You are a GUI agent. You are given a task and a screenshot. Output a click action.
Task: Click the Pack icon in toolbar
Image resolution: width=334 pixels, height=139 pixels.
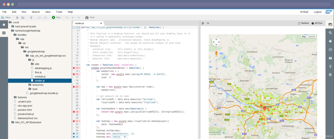tap(87, 18)
